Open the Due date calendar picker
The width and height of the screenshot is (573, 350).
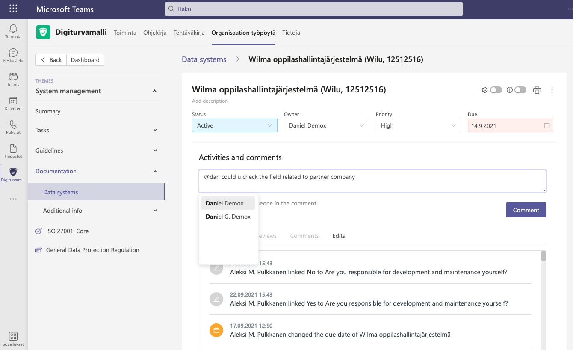point(546,126)
